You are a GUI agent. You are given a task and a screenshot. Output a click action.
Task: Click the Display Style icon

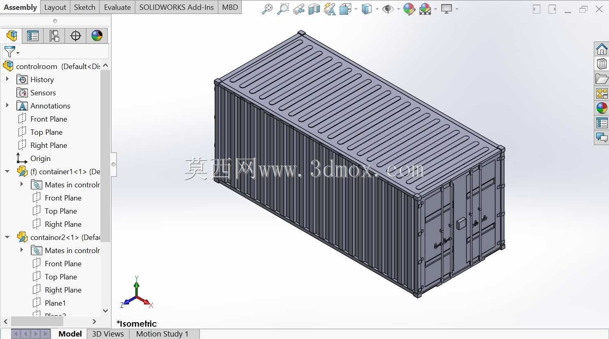click(366, 9)
